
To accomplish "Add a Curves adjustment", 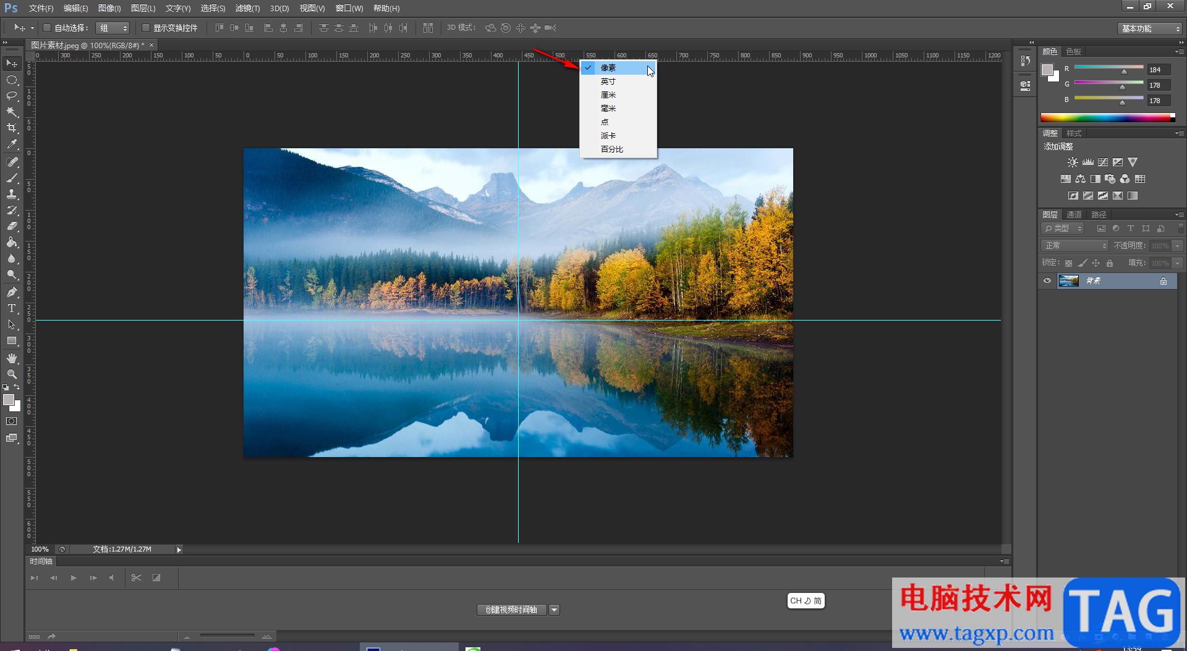I will tap(1103, 162).
